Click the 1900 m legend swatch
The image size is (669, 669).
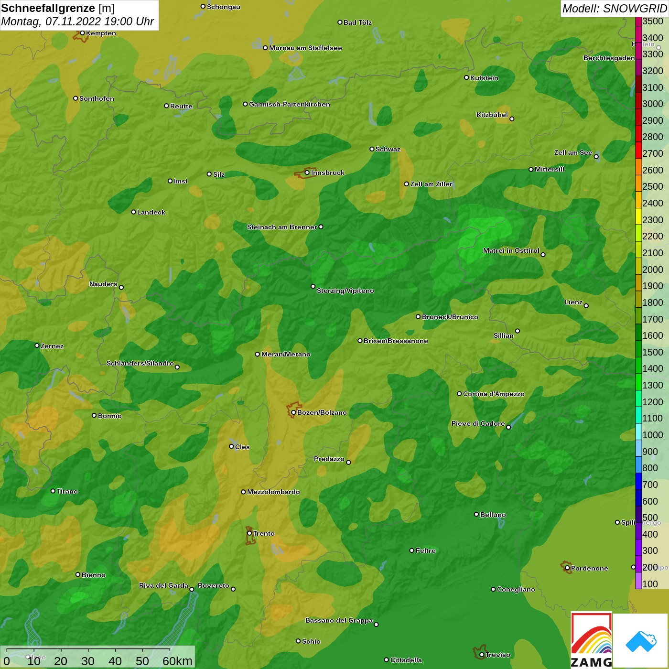[638, 282]
